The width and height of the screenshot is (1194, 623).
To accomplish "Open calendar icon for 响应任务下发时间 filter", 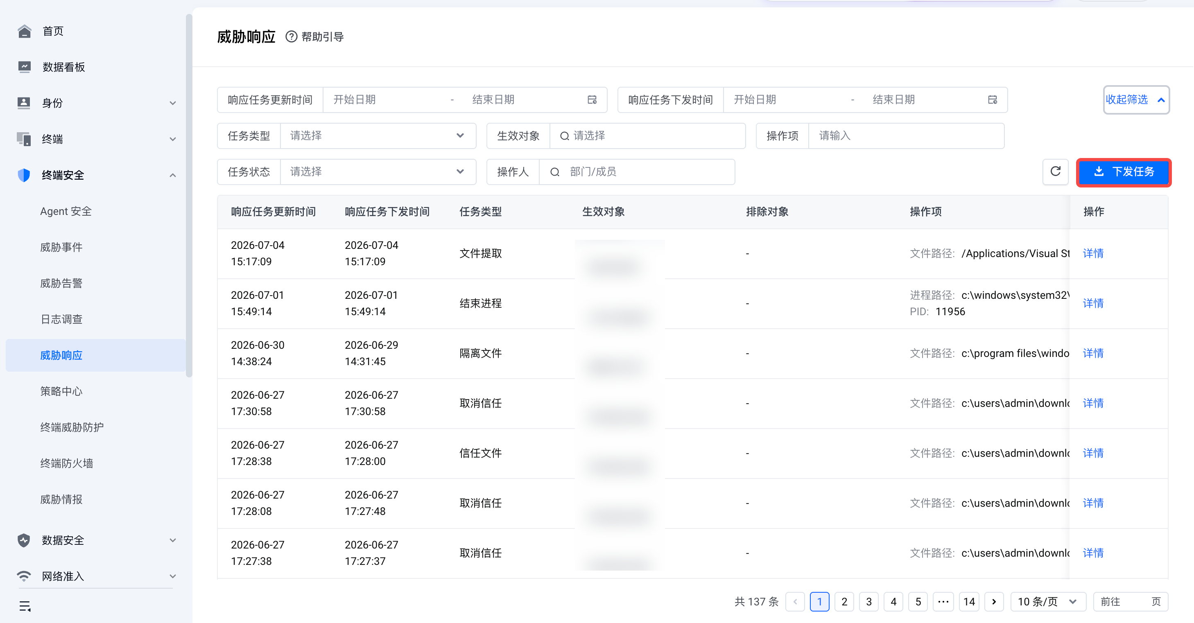I will [x=993, y=99].
